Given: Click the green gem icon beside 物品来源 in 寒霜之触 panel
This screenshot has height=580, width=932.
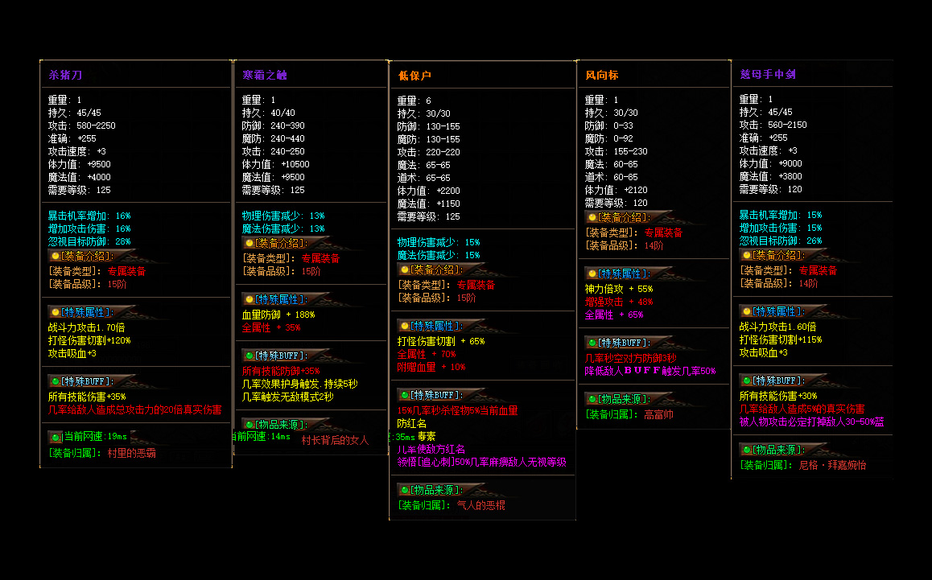Looking at the screenshot, I should click(249, 425).
